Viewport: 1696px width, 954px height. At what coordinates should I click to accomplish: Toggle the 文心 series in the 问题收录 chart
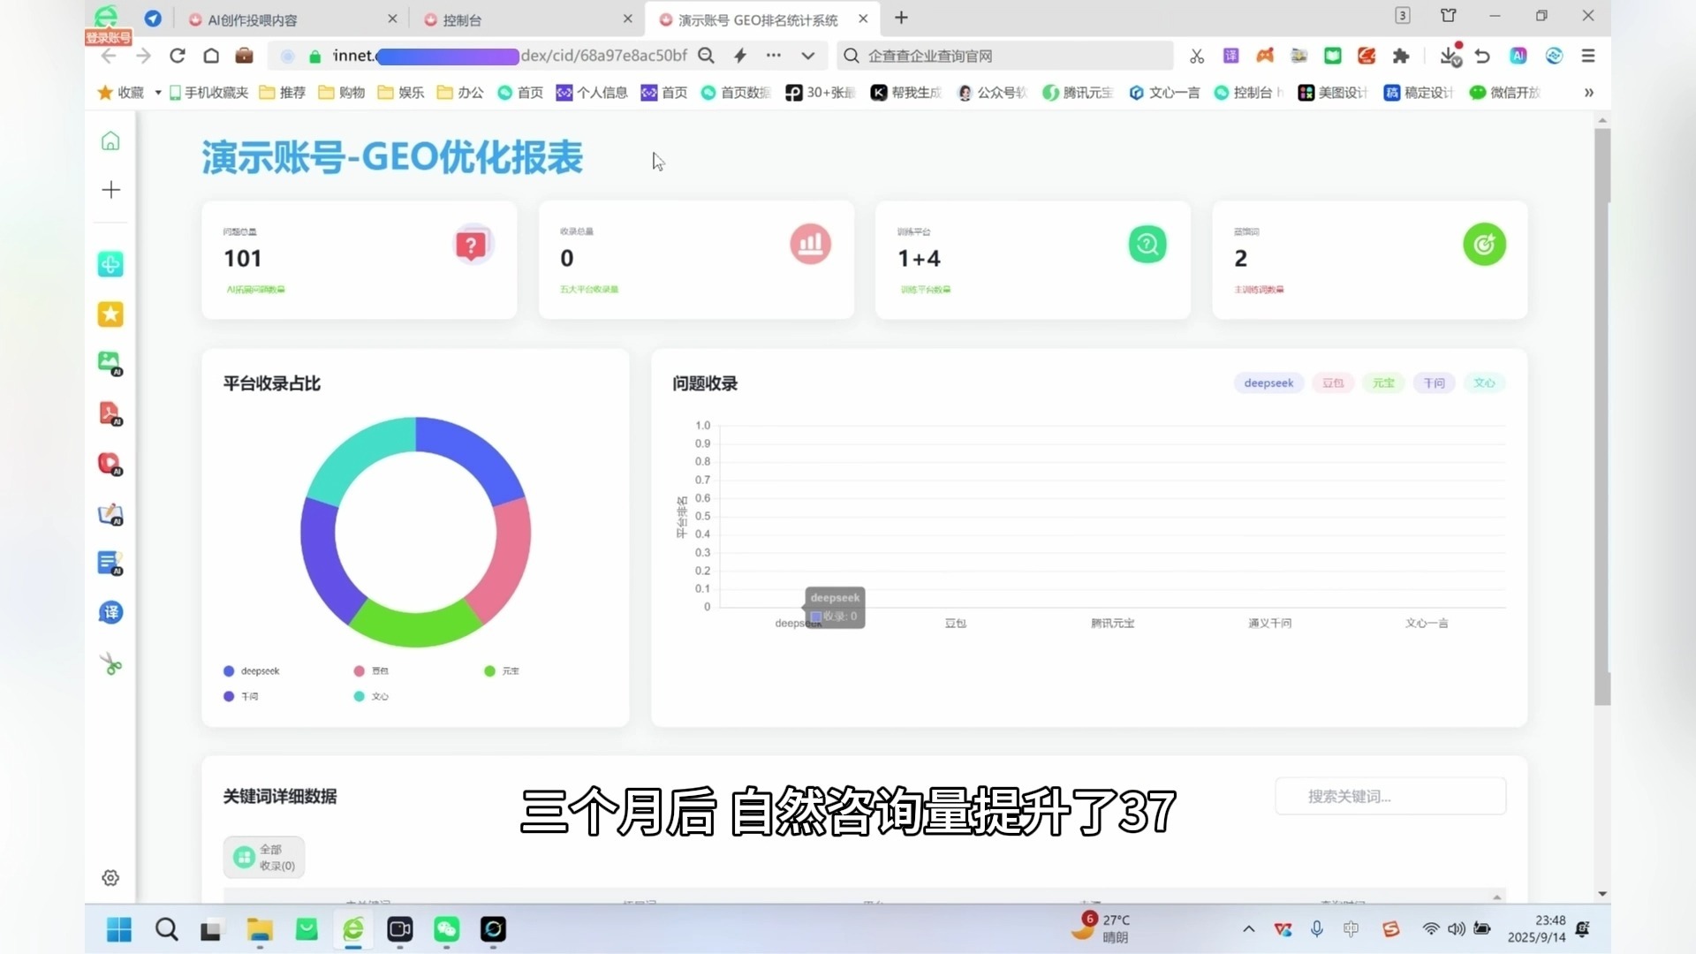tap(1484, 383)
